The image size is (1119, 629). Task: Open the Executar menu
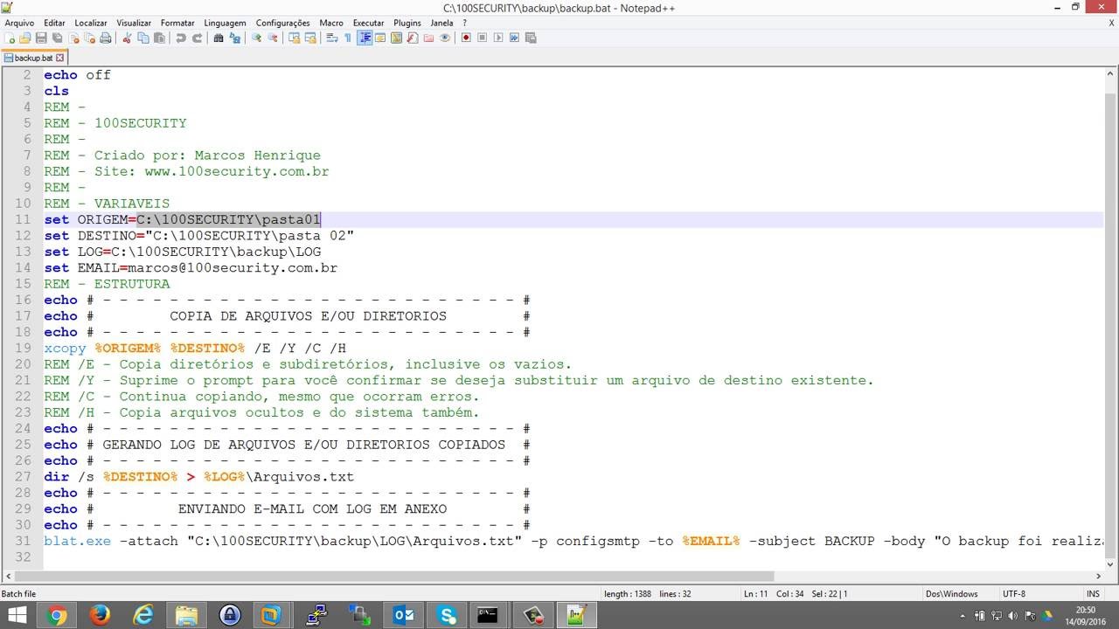point(368,23)
